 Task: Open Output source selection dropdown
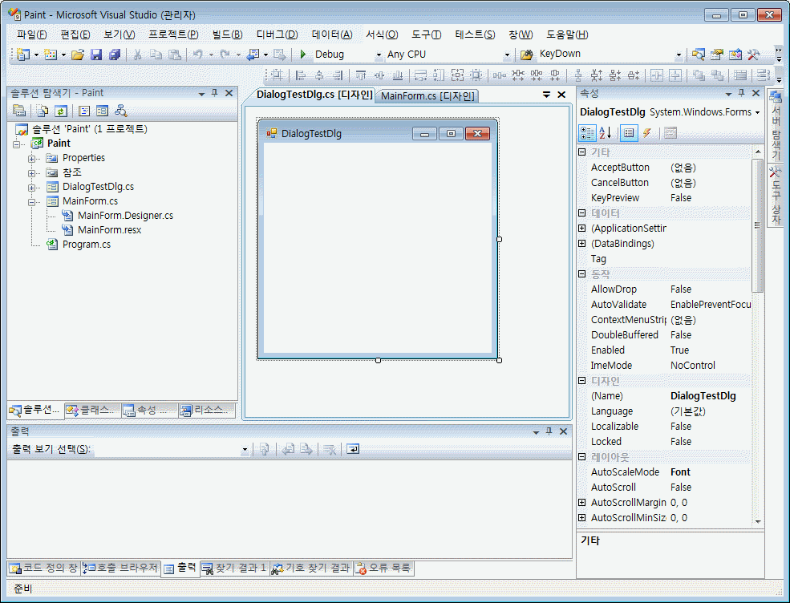245,449
